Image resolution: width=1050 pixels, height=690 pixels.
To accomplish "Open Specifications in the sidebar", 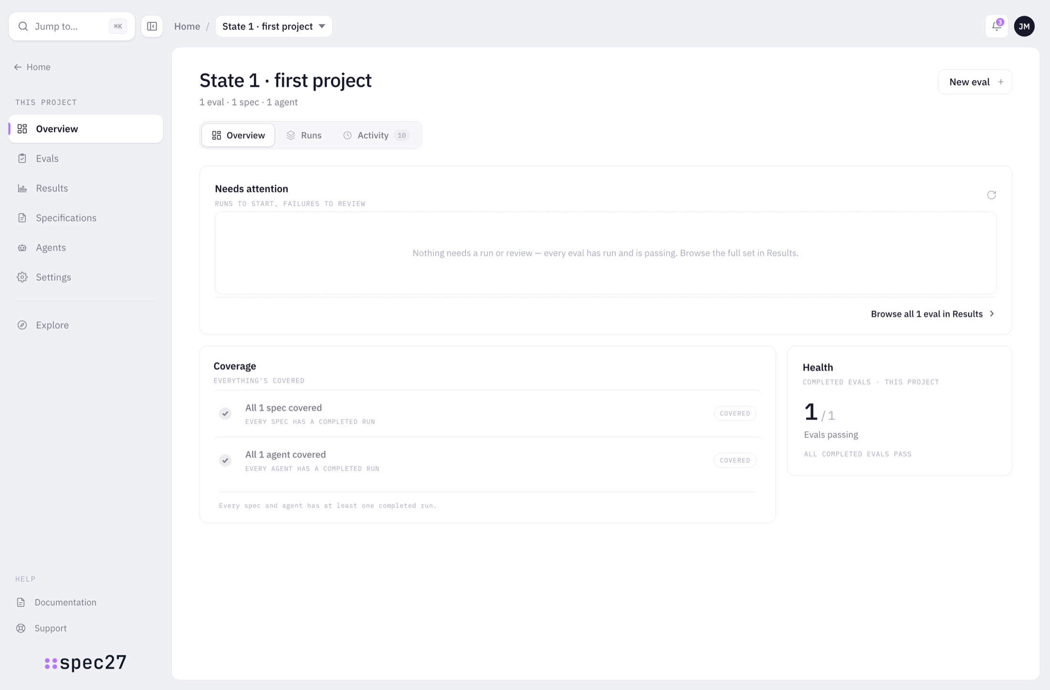I will (x=86, y=218).
